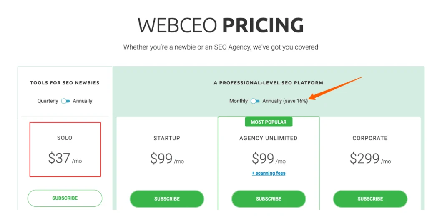Select the Quarterly billing label

pyautogui.click(x=48, y=101)
